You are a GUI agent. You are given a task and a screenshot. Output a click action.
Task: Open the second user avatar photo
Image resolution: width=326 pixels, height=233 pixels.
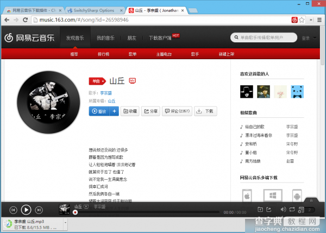[264, 91]
